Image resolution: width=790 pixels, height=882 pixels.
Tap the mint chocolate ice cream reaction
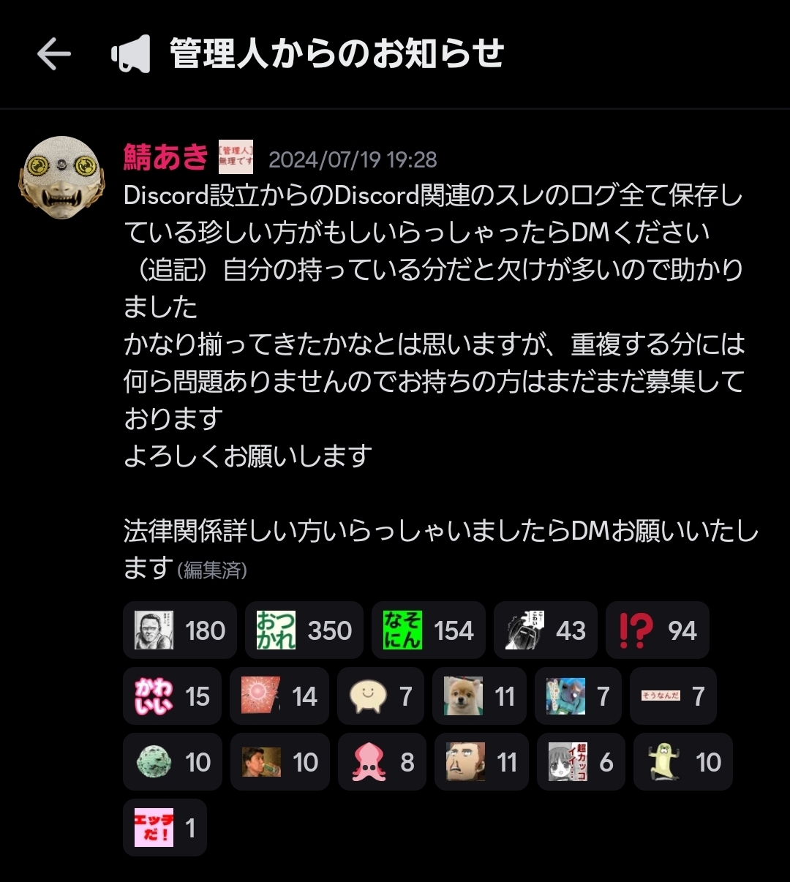pos(173,762)
